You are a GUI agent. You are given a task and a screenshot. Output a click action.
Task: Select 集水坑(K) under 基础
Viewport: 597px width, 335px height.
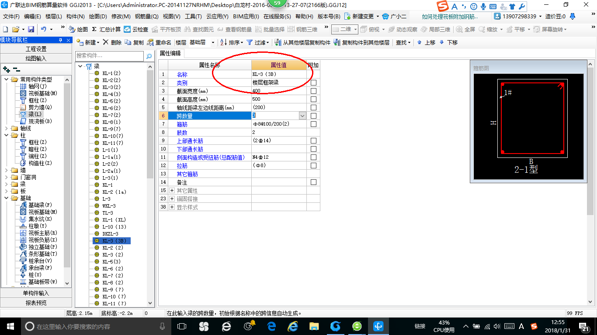click(x=40, y=219)
